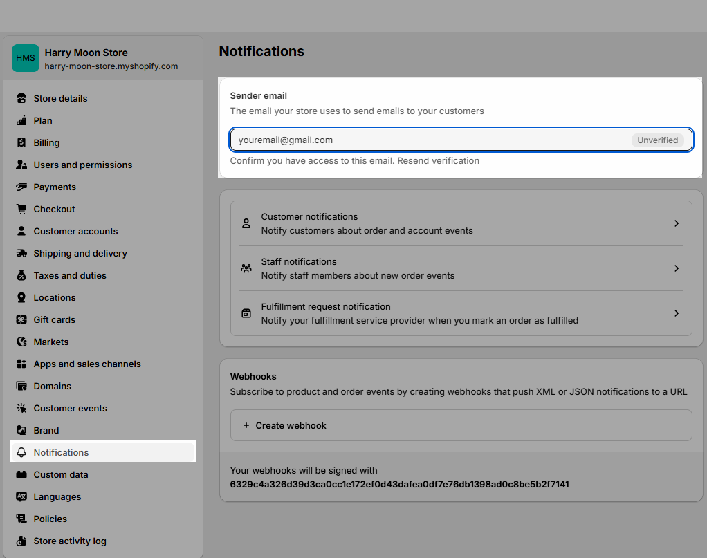Click the Shipping and delivery truck icon

click(21, 253)
